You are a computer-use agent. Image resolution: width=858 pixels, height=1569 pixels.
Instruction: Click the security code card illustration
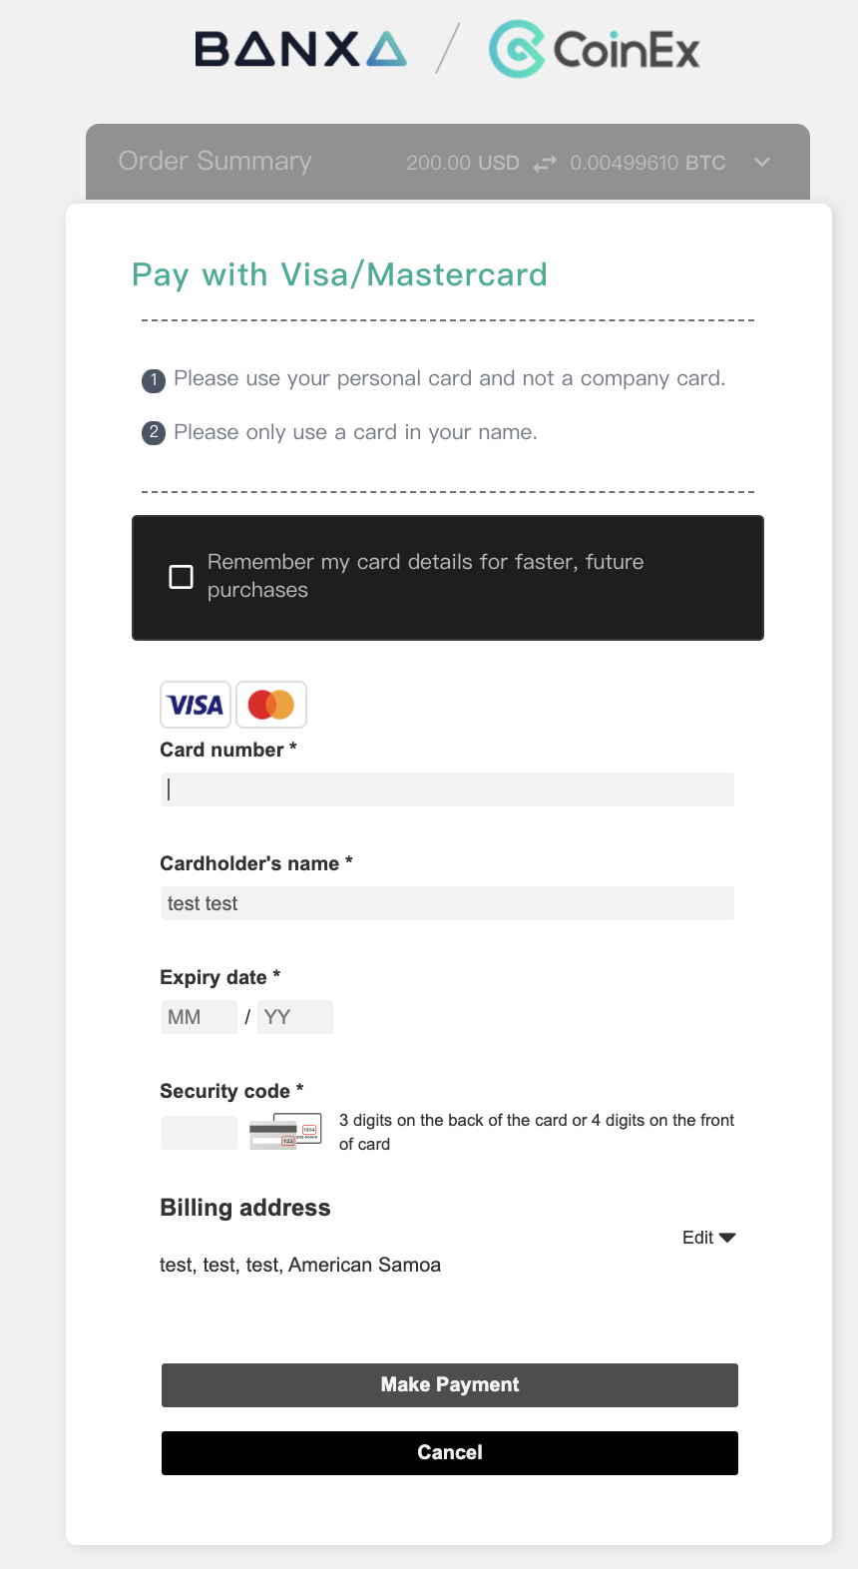(x=285, y=1132)
